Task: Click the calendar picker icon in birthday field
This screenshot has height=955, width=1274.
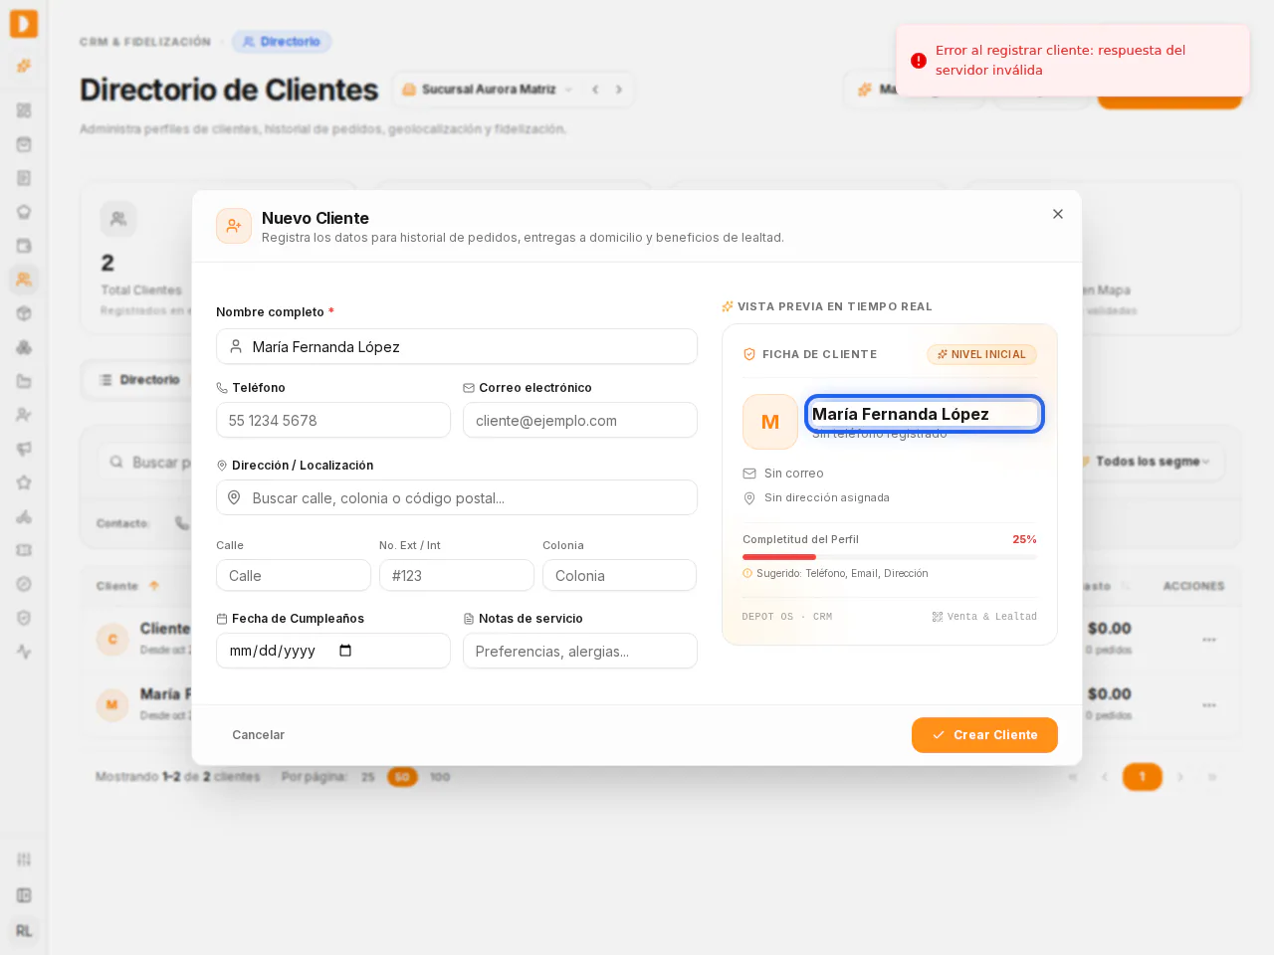Action: click(345, 651)
